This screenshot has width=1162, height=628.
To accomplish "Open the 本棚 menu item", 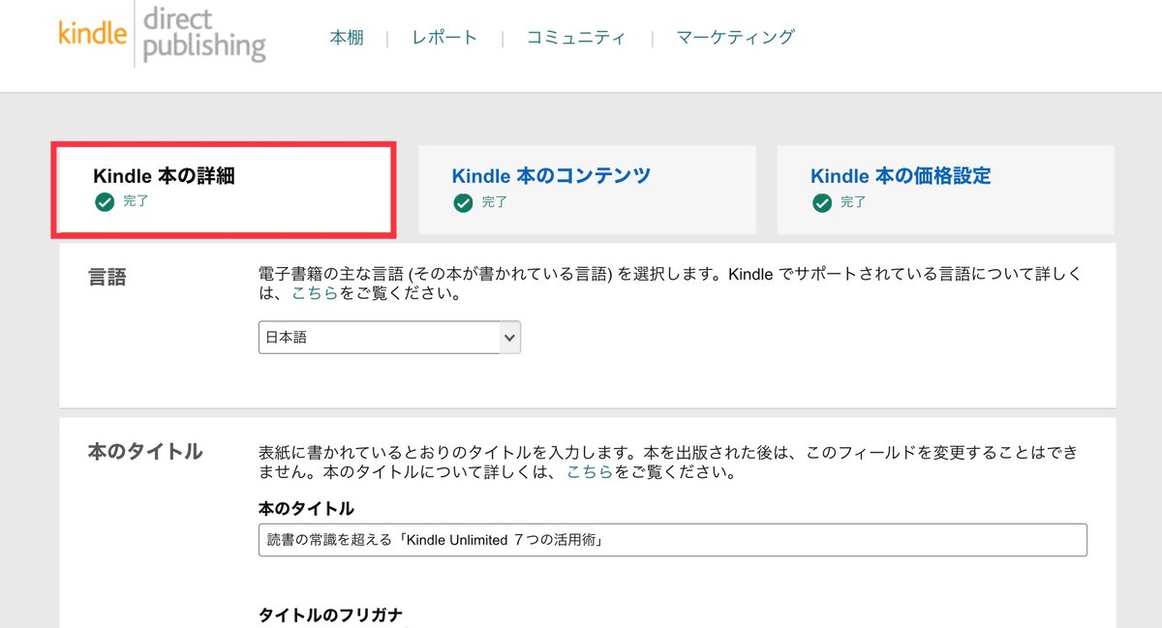I will pyautogui.click(x=347, y=38).
